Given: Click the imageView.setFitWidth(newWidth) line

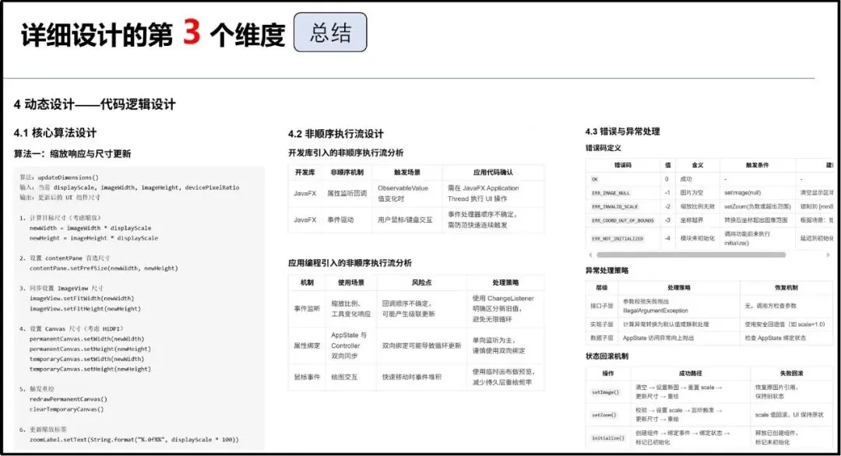Looking at the screenshot, I should (x=82, y=299).
